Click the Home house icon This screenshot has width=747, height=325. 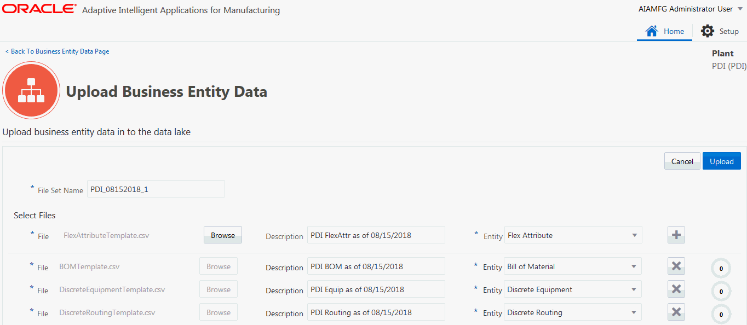click(652, 31)
